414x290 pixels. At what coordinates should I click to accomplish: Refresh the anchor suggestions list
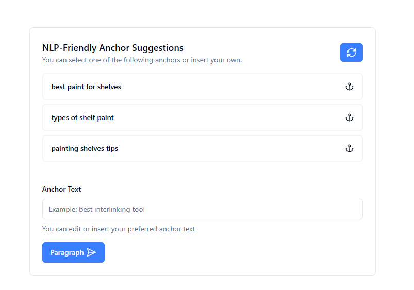click(351, 53)
